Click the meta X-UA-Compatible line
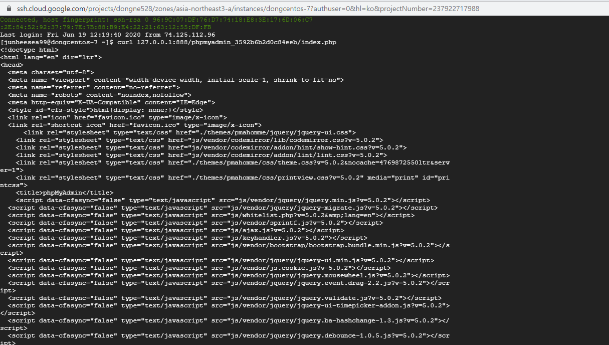The width and height of the screenshot is (609, 345). coord(111,102)
